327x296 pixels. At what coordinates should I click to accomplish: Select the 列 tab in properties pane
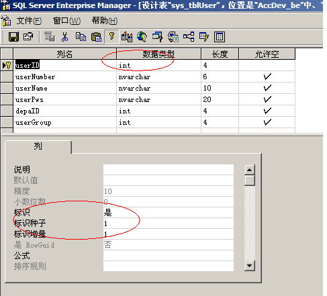click(x=38, y=147)
